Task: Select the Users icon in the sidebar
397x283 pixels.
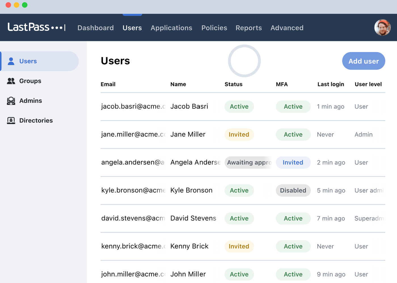Action: pyautogui.click(x=11, y=61)
